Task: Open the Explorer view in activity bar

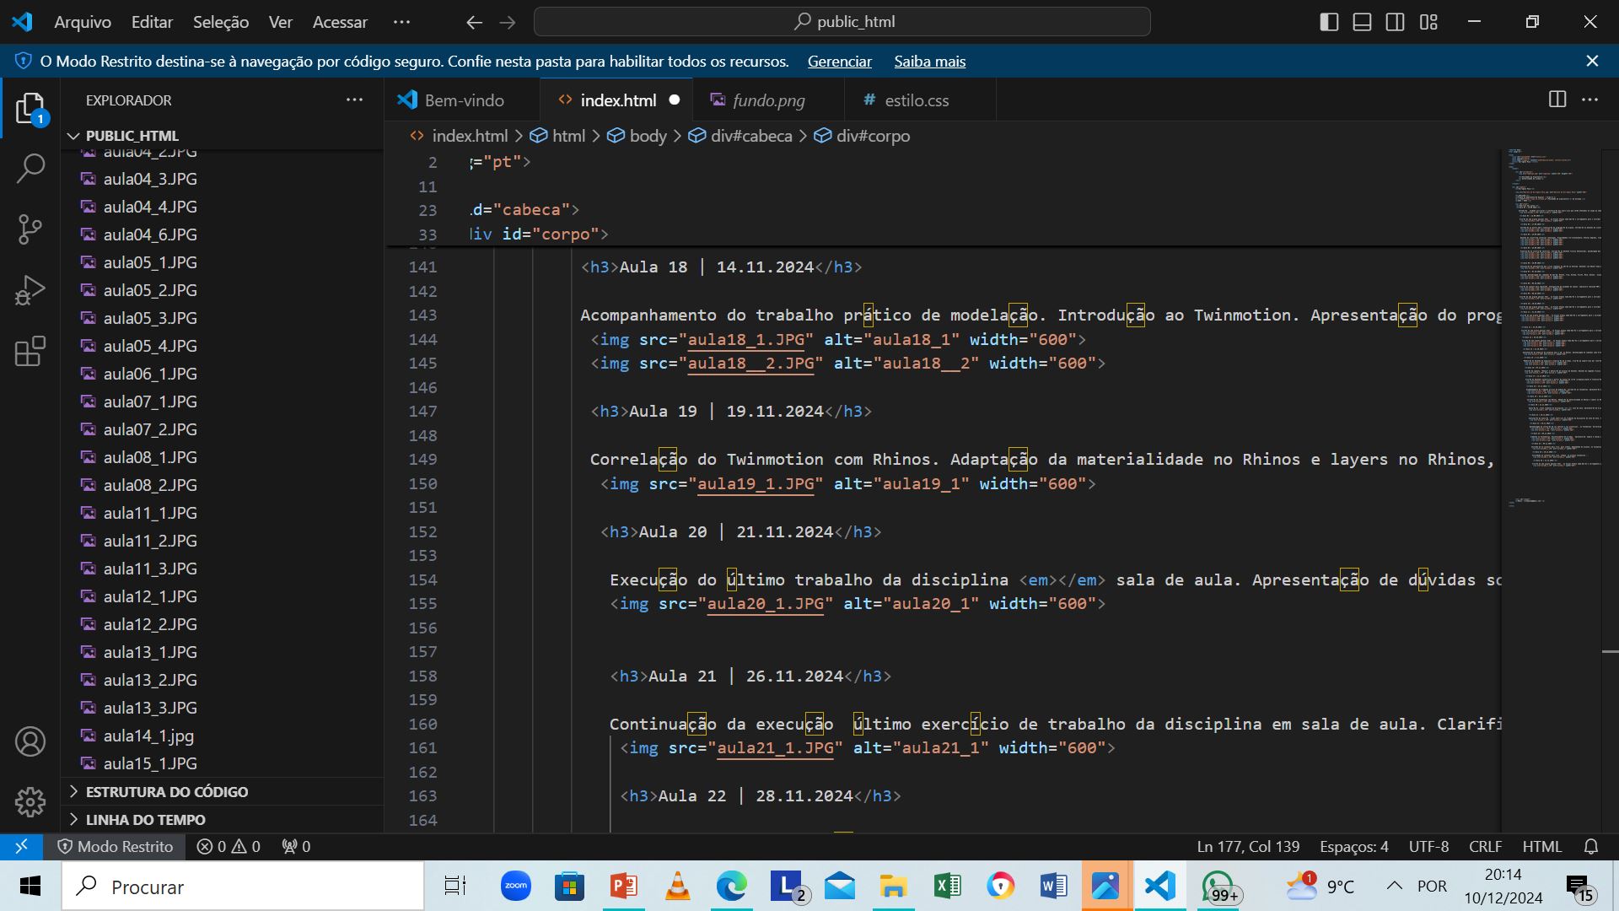Action: 30,108
